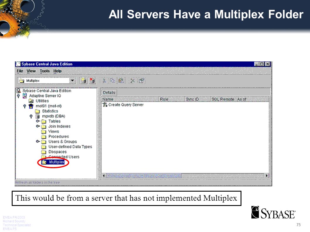
Task: Click the Connect database toolbar icon
Action: 84,80
